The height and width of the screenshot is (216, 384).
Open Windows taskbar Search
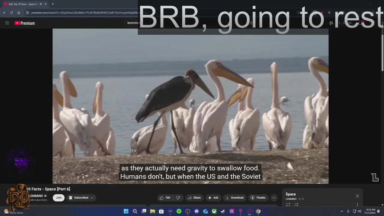(x=135, y=211)
